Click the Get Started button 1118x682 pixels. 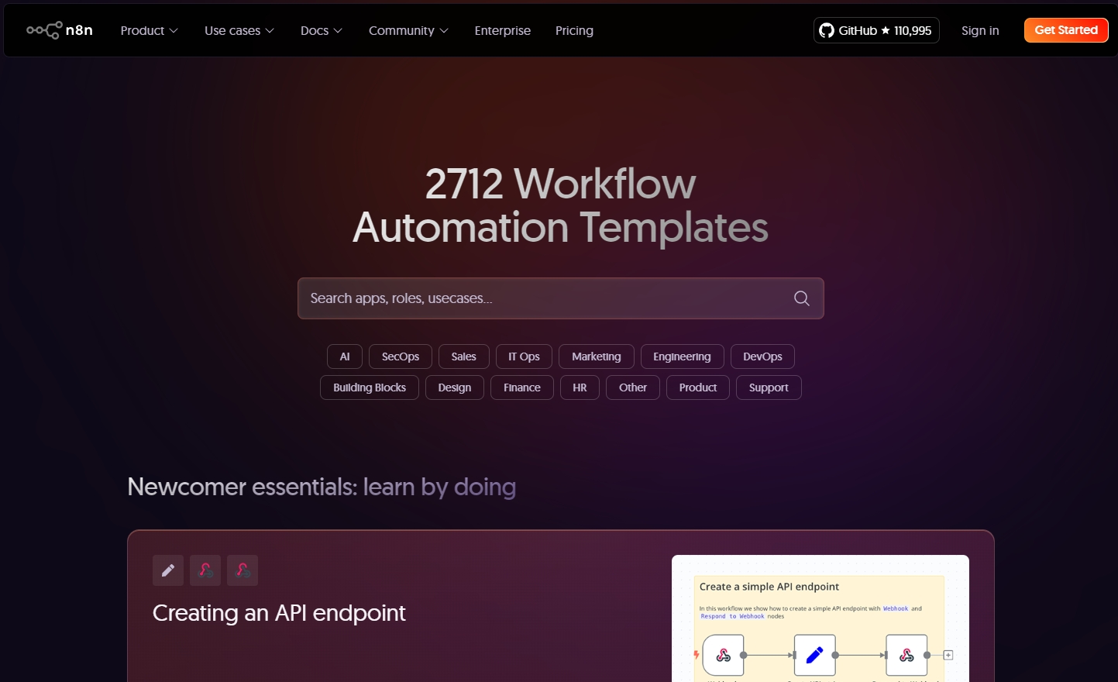[x=1066, y=30]
